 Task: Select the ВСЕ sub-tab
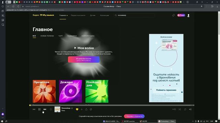34,36
